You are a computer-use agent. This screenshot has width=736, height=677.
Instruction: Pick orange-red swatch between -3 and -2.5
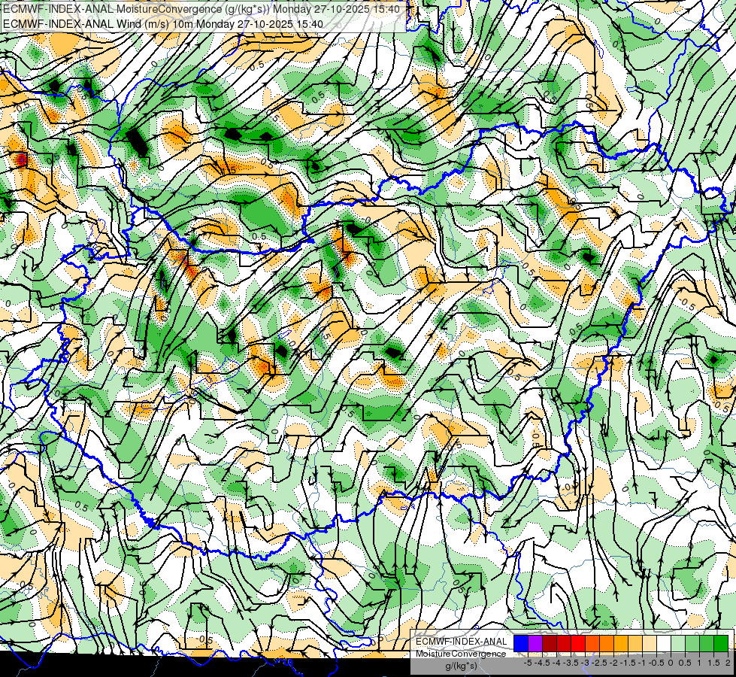[x=592, y=644]
